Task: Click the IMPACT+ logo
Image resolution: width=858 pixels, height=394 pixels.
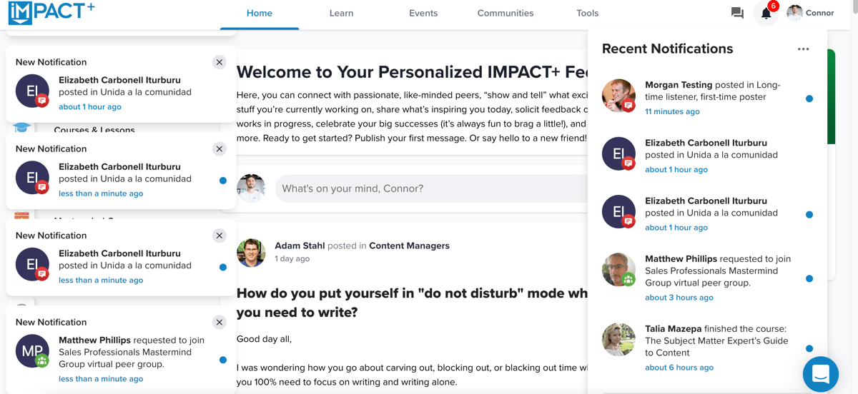Action: point(51,13)
